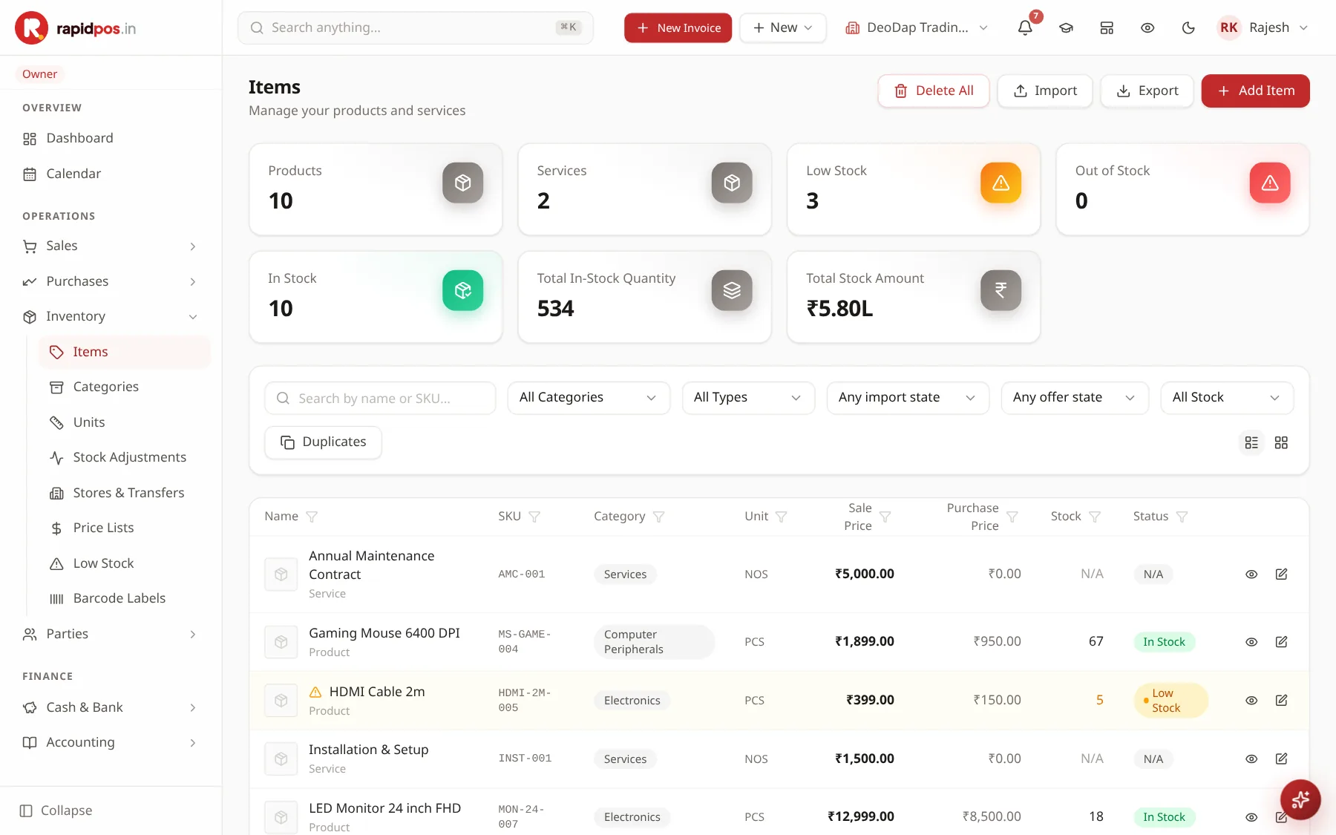Click the graduation cap help icon
Screen dimensions: 1336x835
(x=1066, y=27)
